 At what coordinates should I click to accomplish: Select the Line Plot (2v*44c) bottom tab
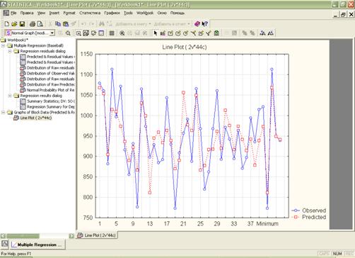[97, 235]
